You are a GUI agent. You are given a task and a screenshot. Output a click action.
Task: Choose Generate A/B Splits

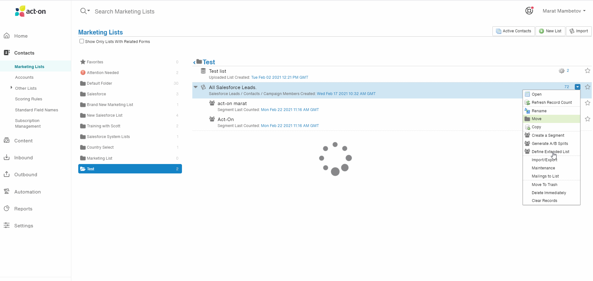[552, 144]
